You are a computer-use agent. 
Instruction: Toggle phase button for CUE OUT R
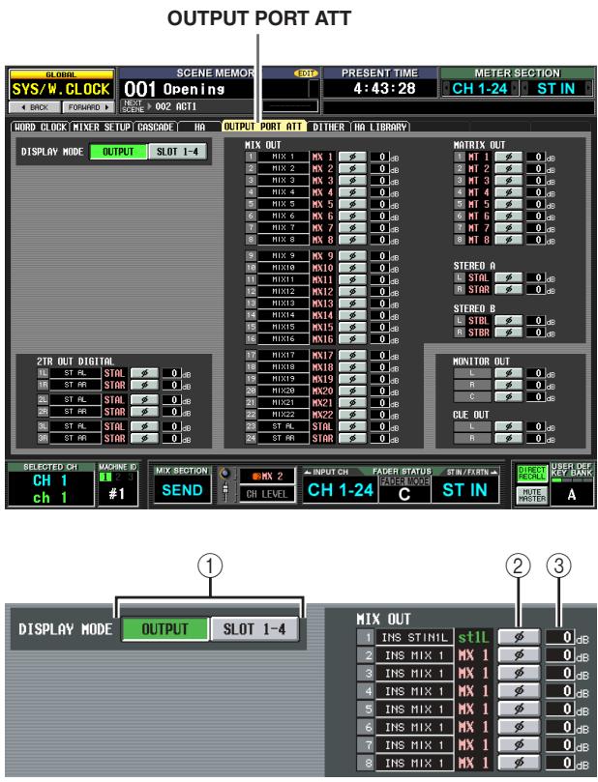pyautogui.click(x=509, y=439)
